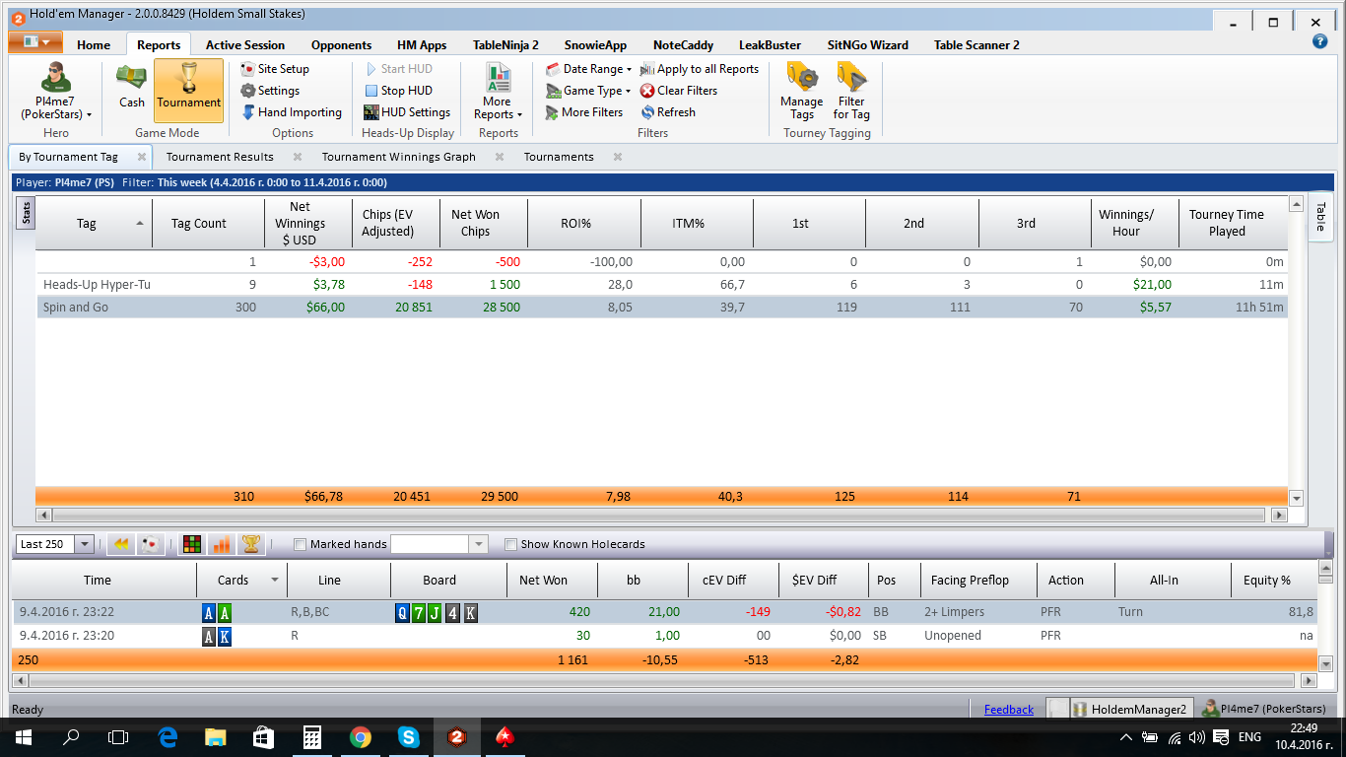
Task: Open the application menu flag button
Action: pos(35,42)
